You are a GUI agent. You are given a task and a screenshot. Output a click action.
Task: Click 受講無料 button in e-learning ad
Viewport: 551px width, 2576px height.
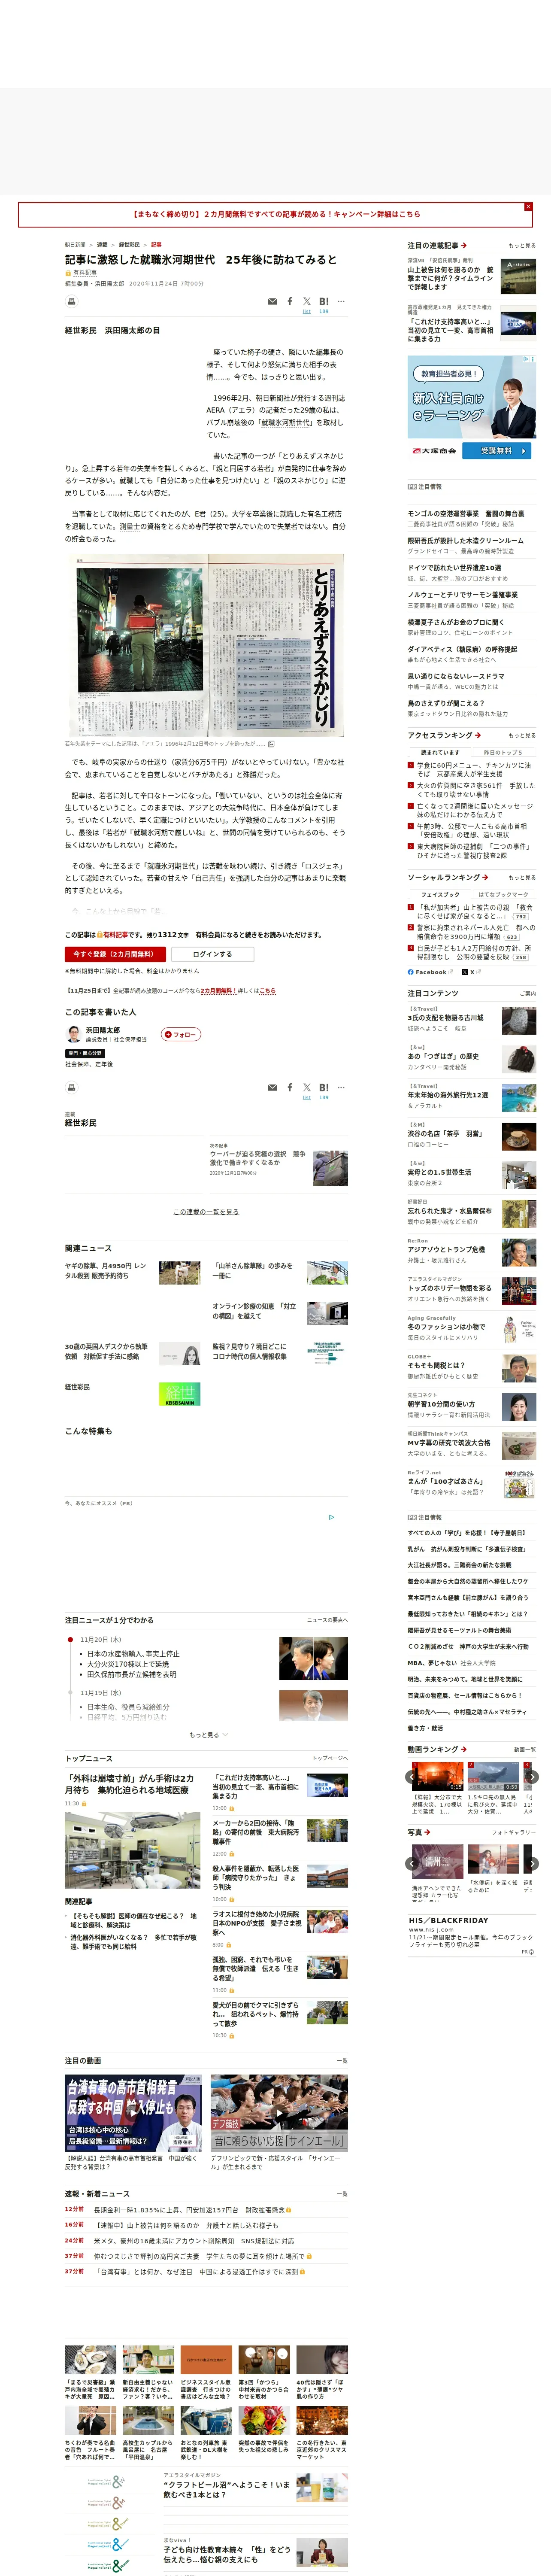[x=497, y=451]
